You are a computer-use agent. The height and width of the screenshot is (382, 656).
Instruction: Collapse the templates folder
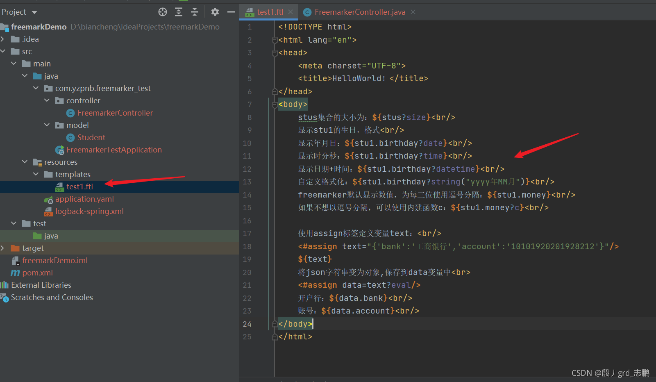36,174
